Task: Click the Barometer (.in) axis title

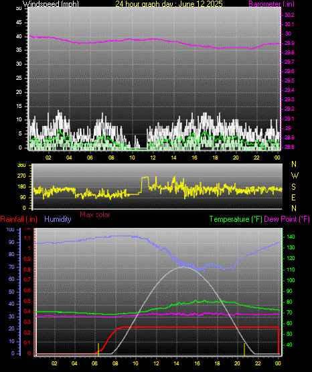Action: (271, 4)
